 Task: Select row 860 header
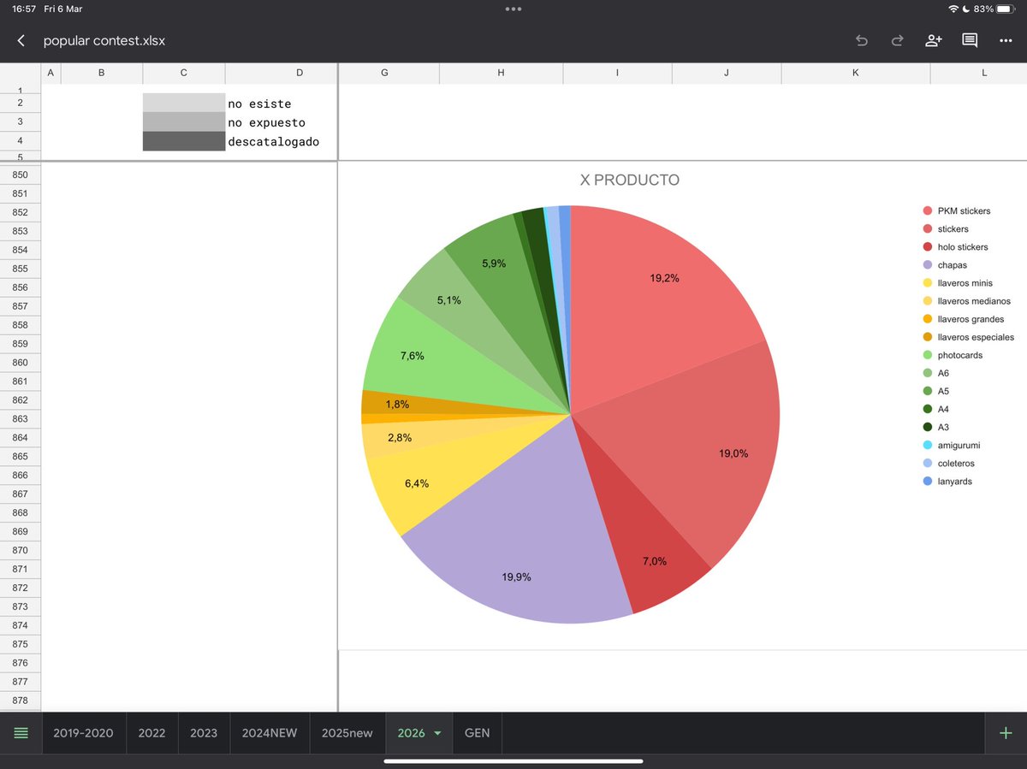point(21,363)
